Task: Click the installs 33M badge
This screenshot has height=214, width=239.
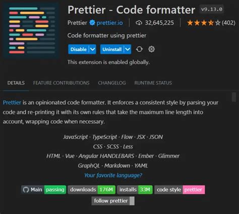Action: (135, 190)
